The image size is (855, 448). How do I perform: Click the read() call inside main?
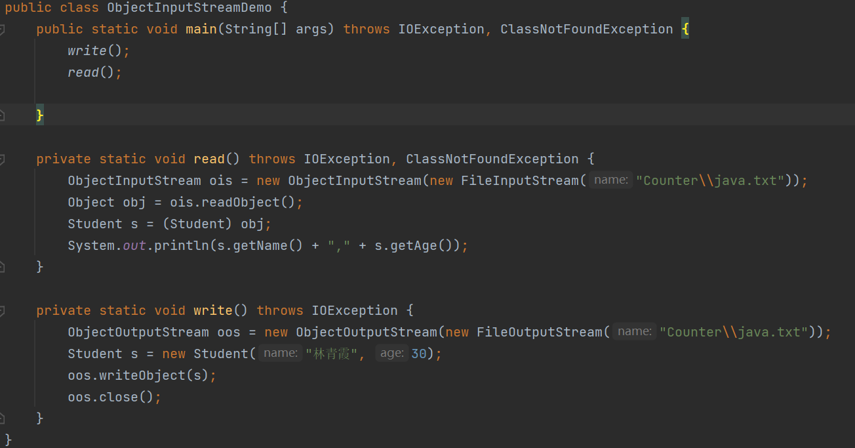91,73
